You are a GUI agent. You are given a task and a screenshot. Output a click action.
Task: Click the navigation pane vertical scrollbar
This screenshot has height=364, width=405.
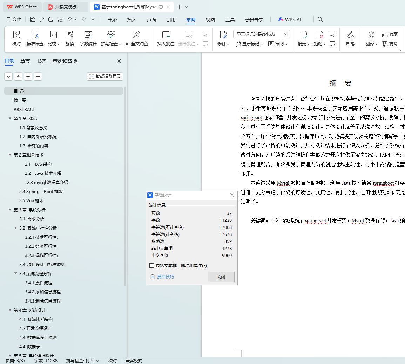coord(125,186)
